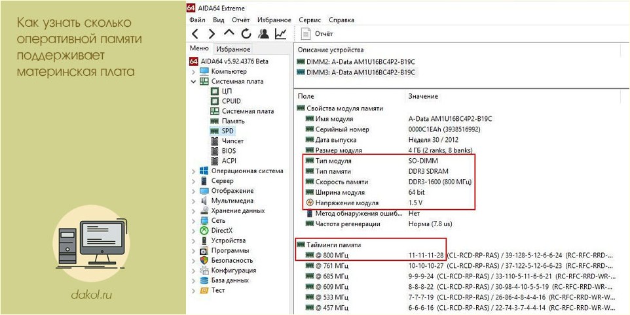Click the DirectX Xbox icon
The height and width of the screenshot is (315, 630).
(x=204, y=231)
